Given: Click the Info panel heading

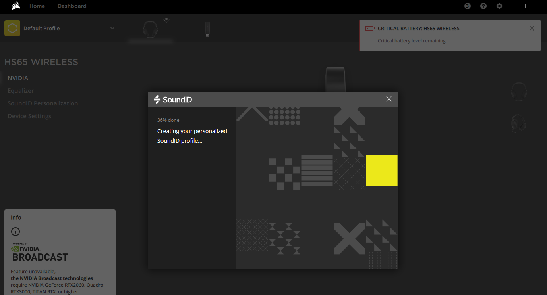Looking at the screenshot, I should (x=16, y=217).
